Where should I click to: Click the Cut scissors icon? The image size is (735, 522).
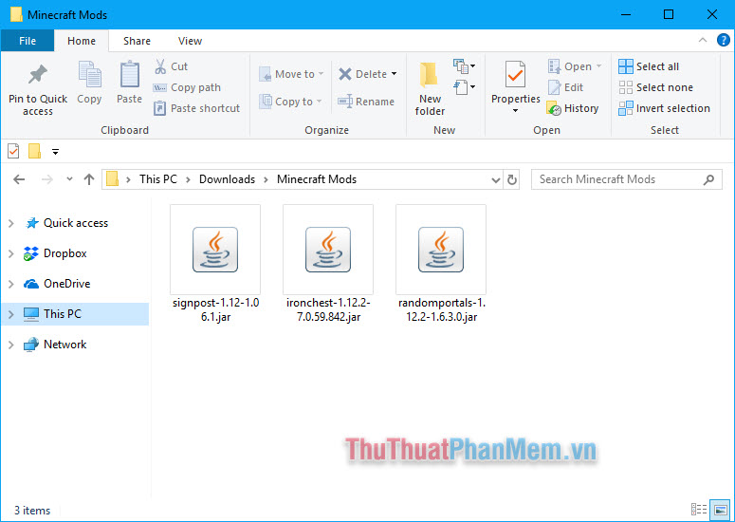(x=160, y=66)
